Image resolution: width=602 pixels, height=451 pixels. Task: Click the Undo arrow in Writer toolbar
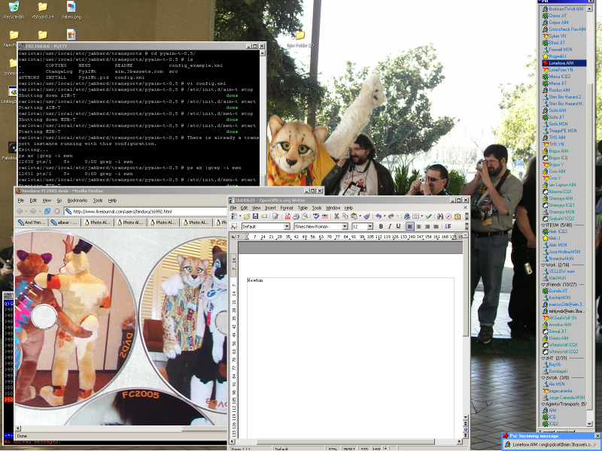click(377, 216)
